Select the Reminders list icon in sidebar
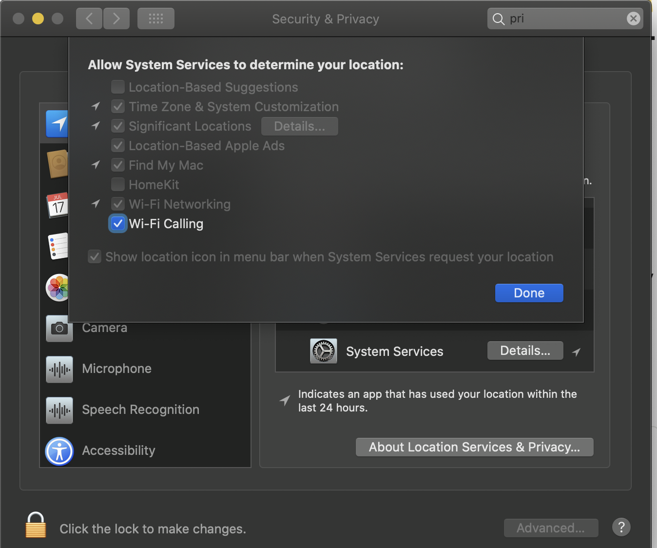 click(x=58, y=246)
